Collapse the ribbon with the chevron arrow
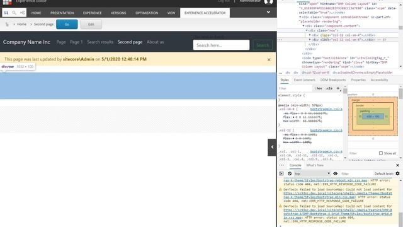The image size is (403, 227). tap(268, 12)
